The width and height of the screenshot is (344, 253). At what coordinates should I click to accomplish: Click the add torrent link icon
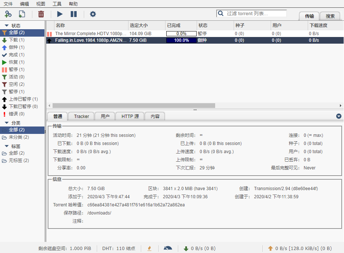tap(8, 14)
